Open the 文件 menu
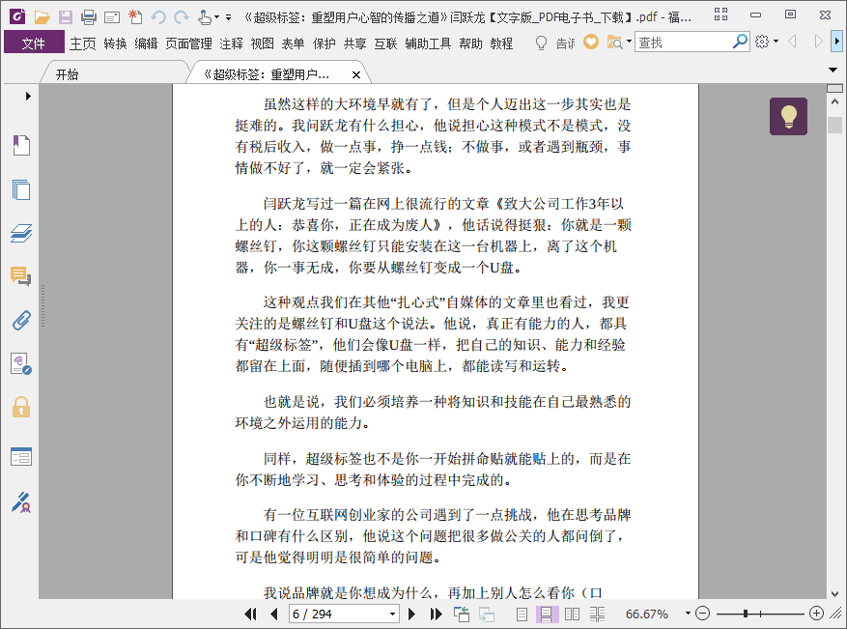This screenshot has height=629, width=847. pos(34,43)
